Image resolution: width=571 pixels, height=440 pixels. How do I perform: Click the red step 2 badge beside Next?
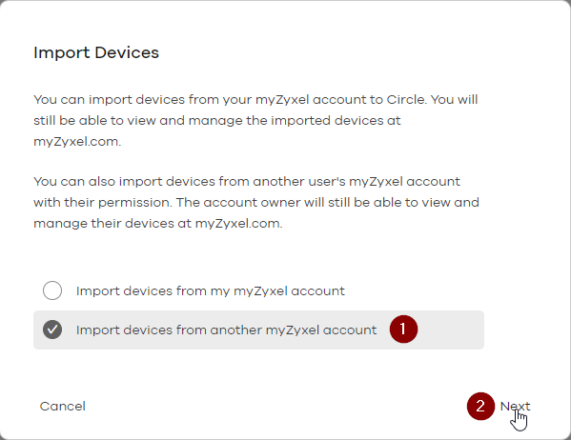tap(480, 406)
